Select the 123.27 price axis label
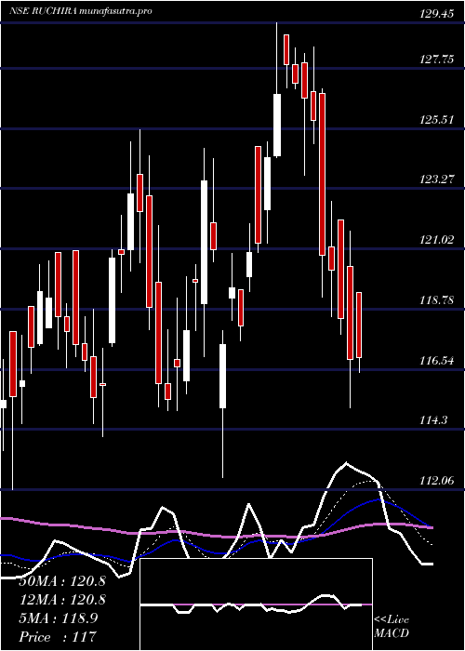465x651 pixels. coord(436,180)
